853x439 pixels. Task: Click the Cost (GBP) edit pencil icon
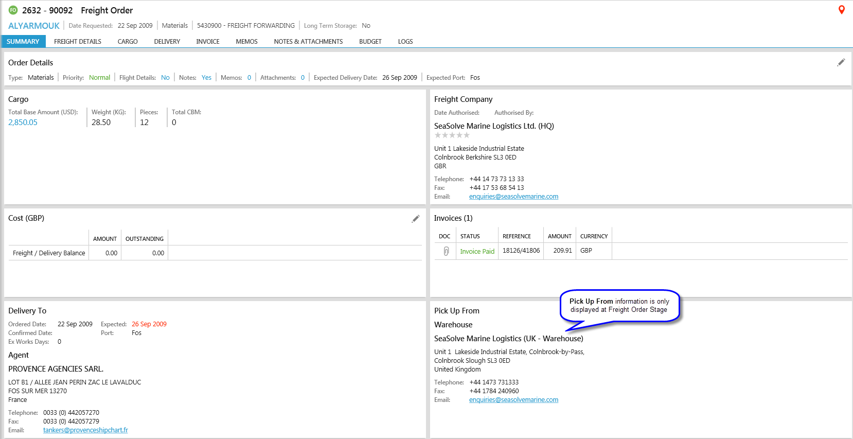pos(415,219)
